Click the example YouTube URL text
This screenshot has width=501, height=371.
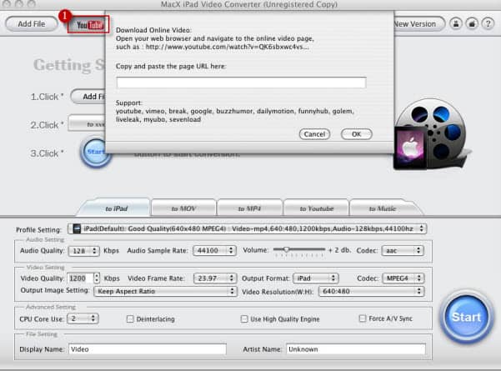228,47
